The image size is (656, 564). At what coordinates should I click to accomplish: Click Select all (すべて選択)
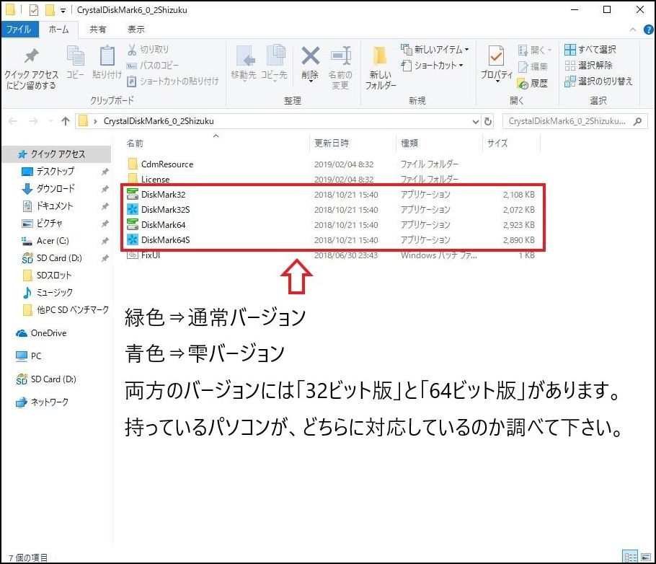(x=590, y=50)
